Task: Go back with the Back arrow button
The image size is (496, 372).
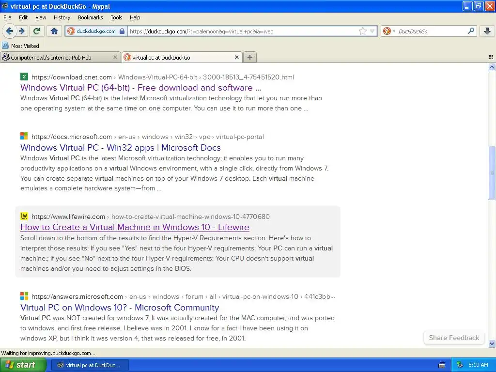Action: click(9, 31)
